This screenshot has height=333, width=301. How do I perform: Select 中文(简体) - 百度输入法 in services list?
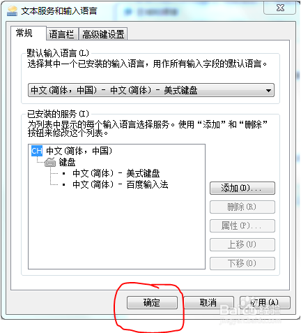coord(121,184)
